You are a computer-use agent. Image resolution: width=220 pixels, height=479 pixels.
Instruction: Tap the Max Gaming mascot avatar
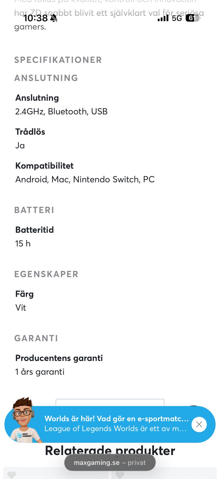(x=23, y=420)
